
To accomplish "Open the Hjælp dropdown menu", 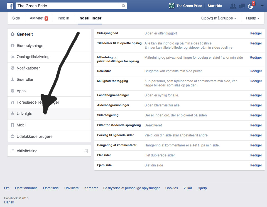I will 253,18.
